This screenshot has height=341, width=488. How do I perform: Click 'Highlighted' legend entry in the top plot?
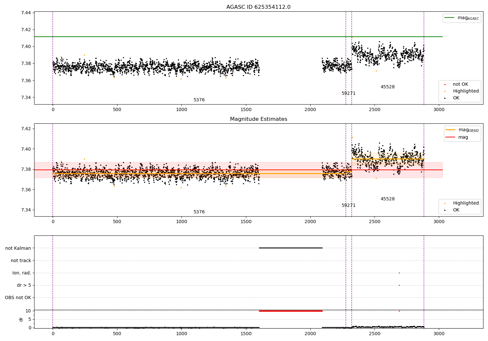point(466,91)
